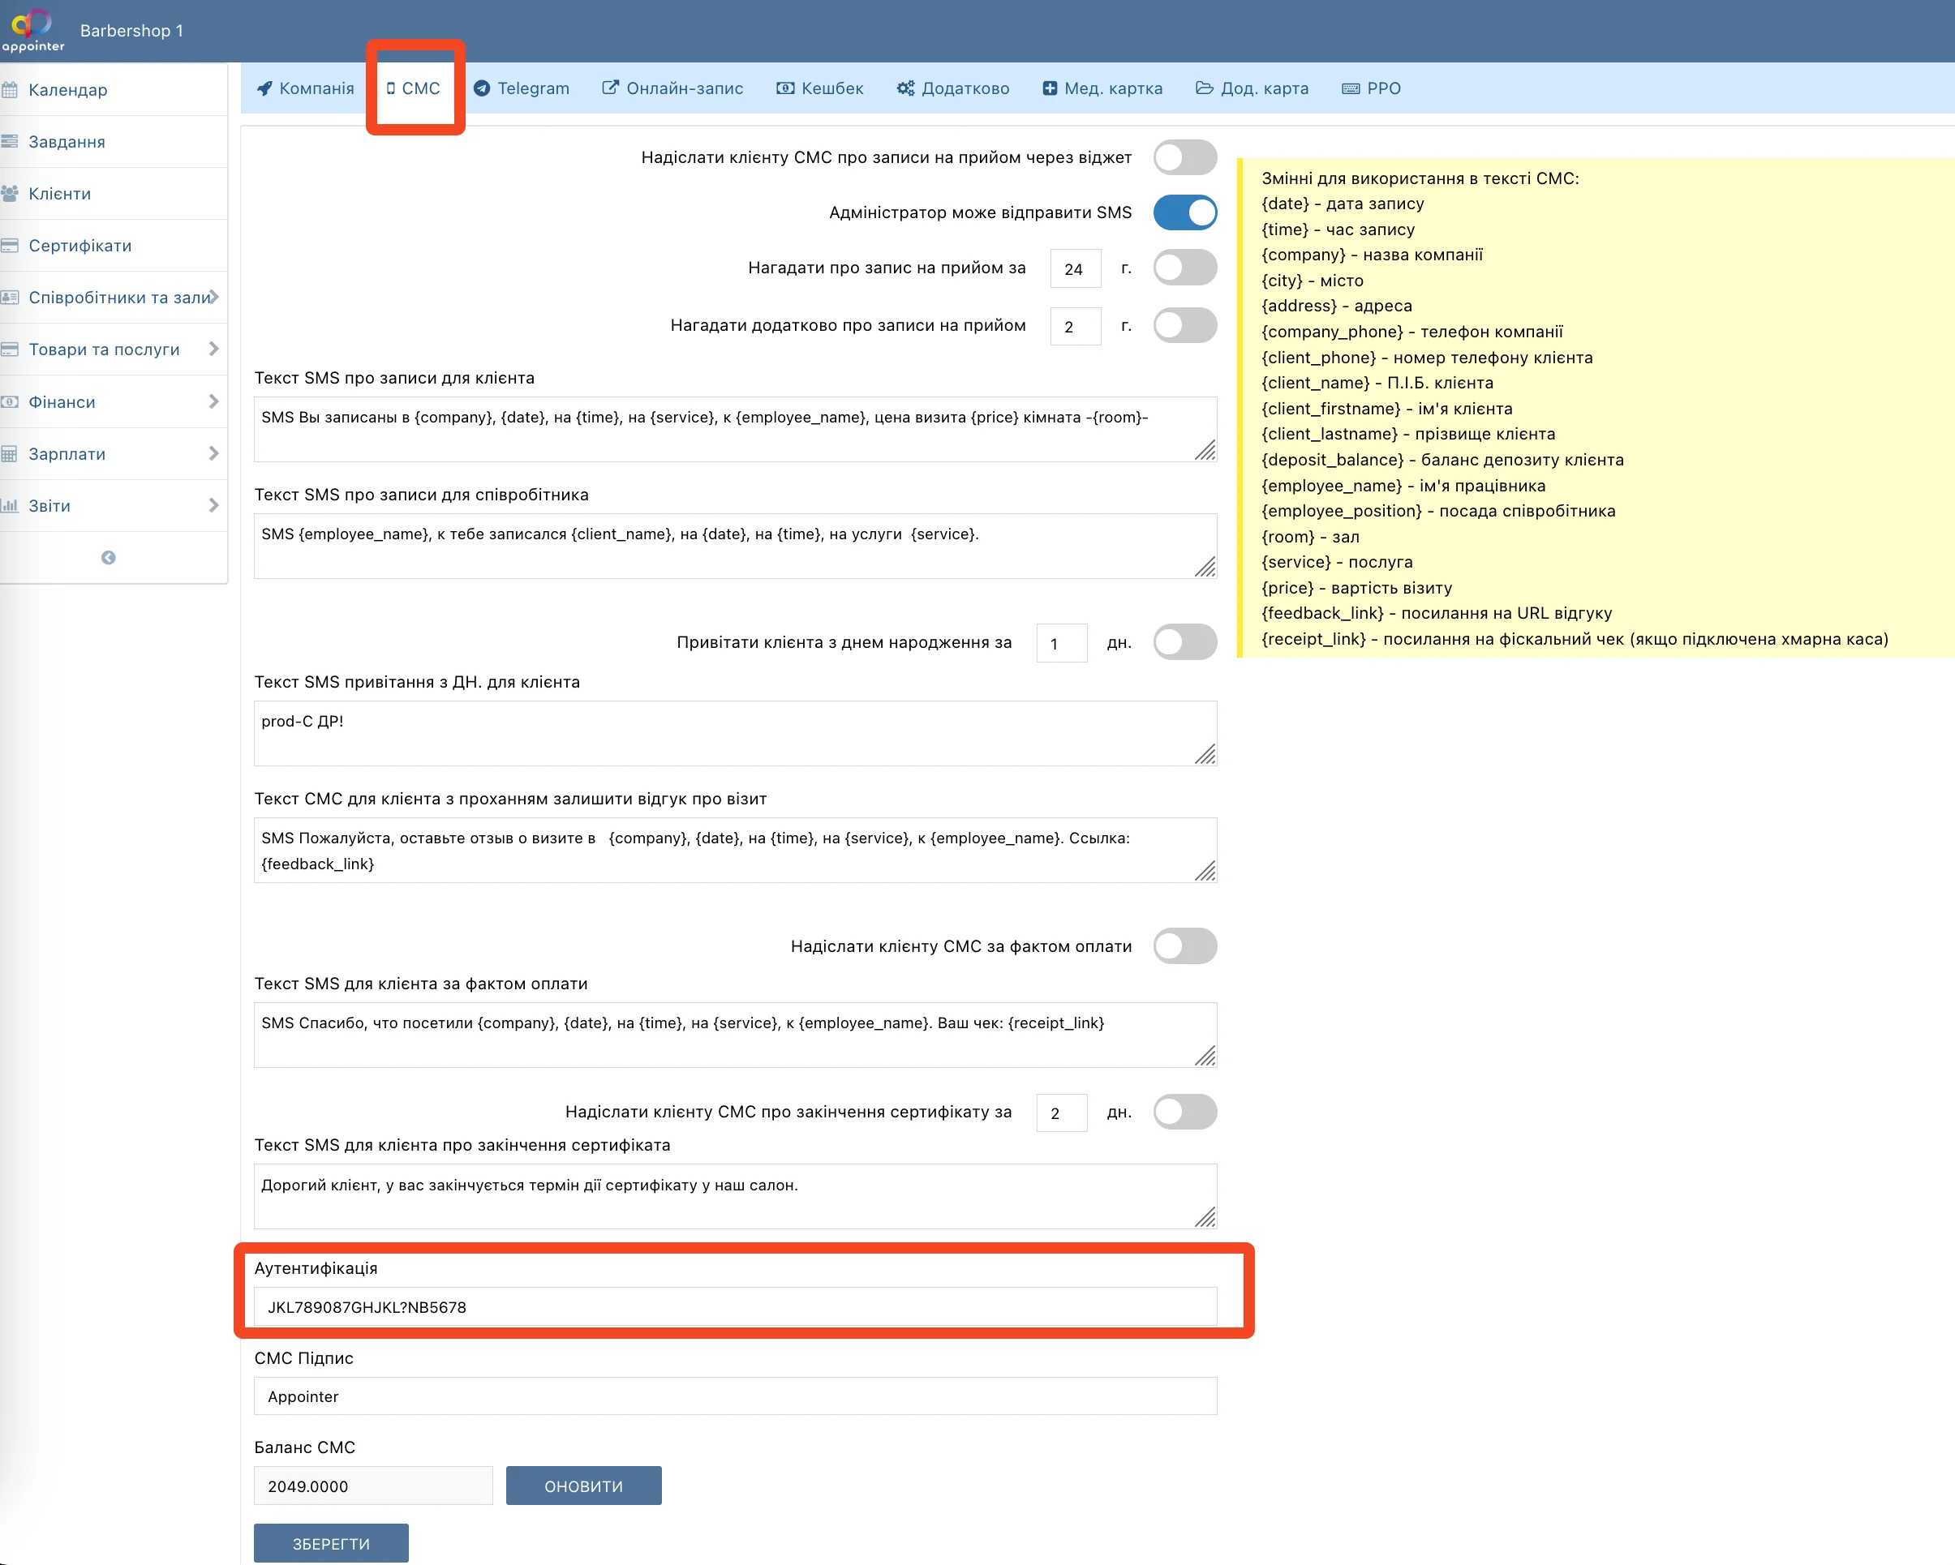Click the certificate expiry days field
The width and height of the screenshot is (1955, 1565).
coord(1062,1113)
